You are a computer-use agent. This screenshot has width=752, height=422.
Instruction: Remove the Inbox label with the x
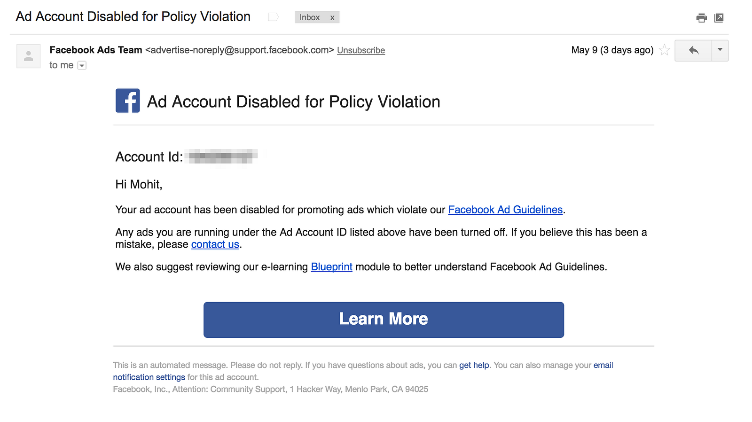332,17
